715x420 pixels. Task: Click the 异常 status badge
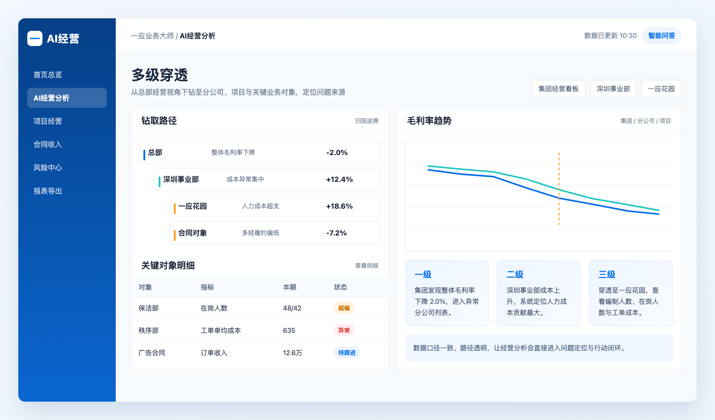pyautogui.click(x=344, y=330)
